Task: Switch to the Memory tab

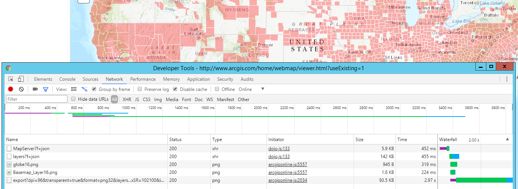Action: 171,79
